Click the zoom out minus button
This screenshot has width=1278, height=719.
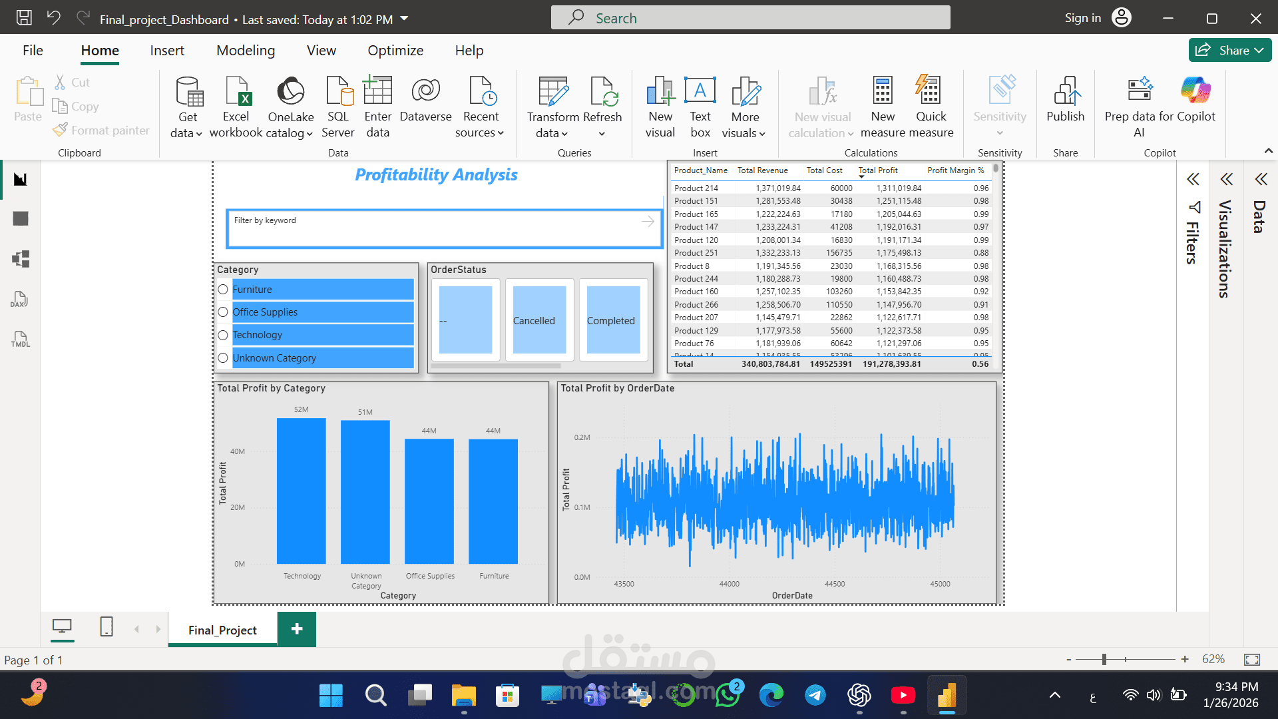click(1069, 660)
